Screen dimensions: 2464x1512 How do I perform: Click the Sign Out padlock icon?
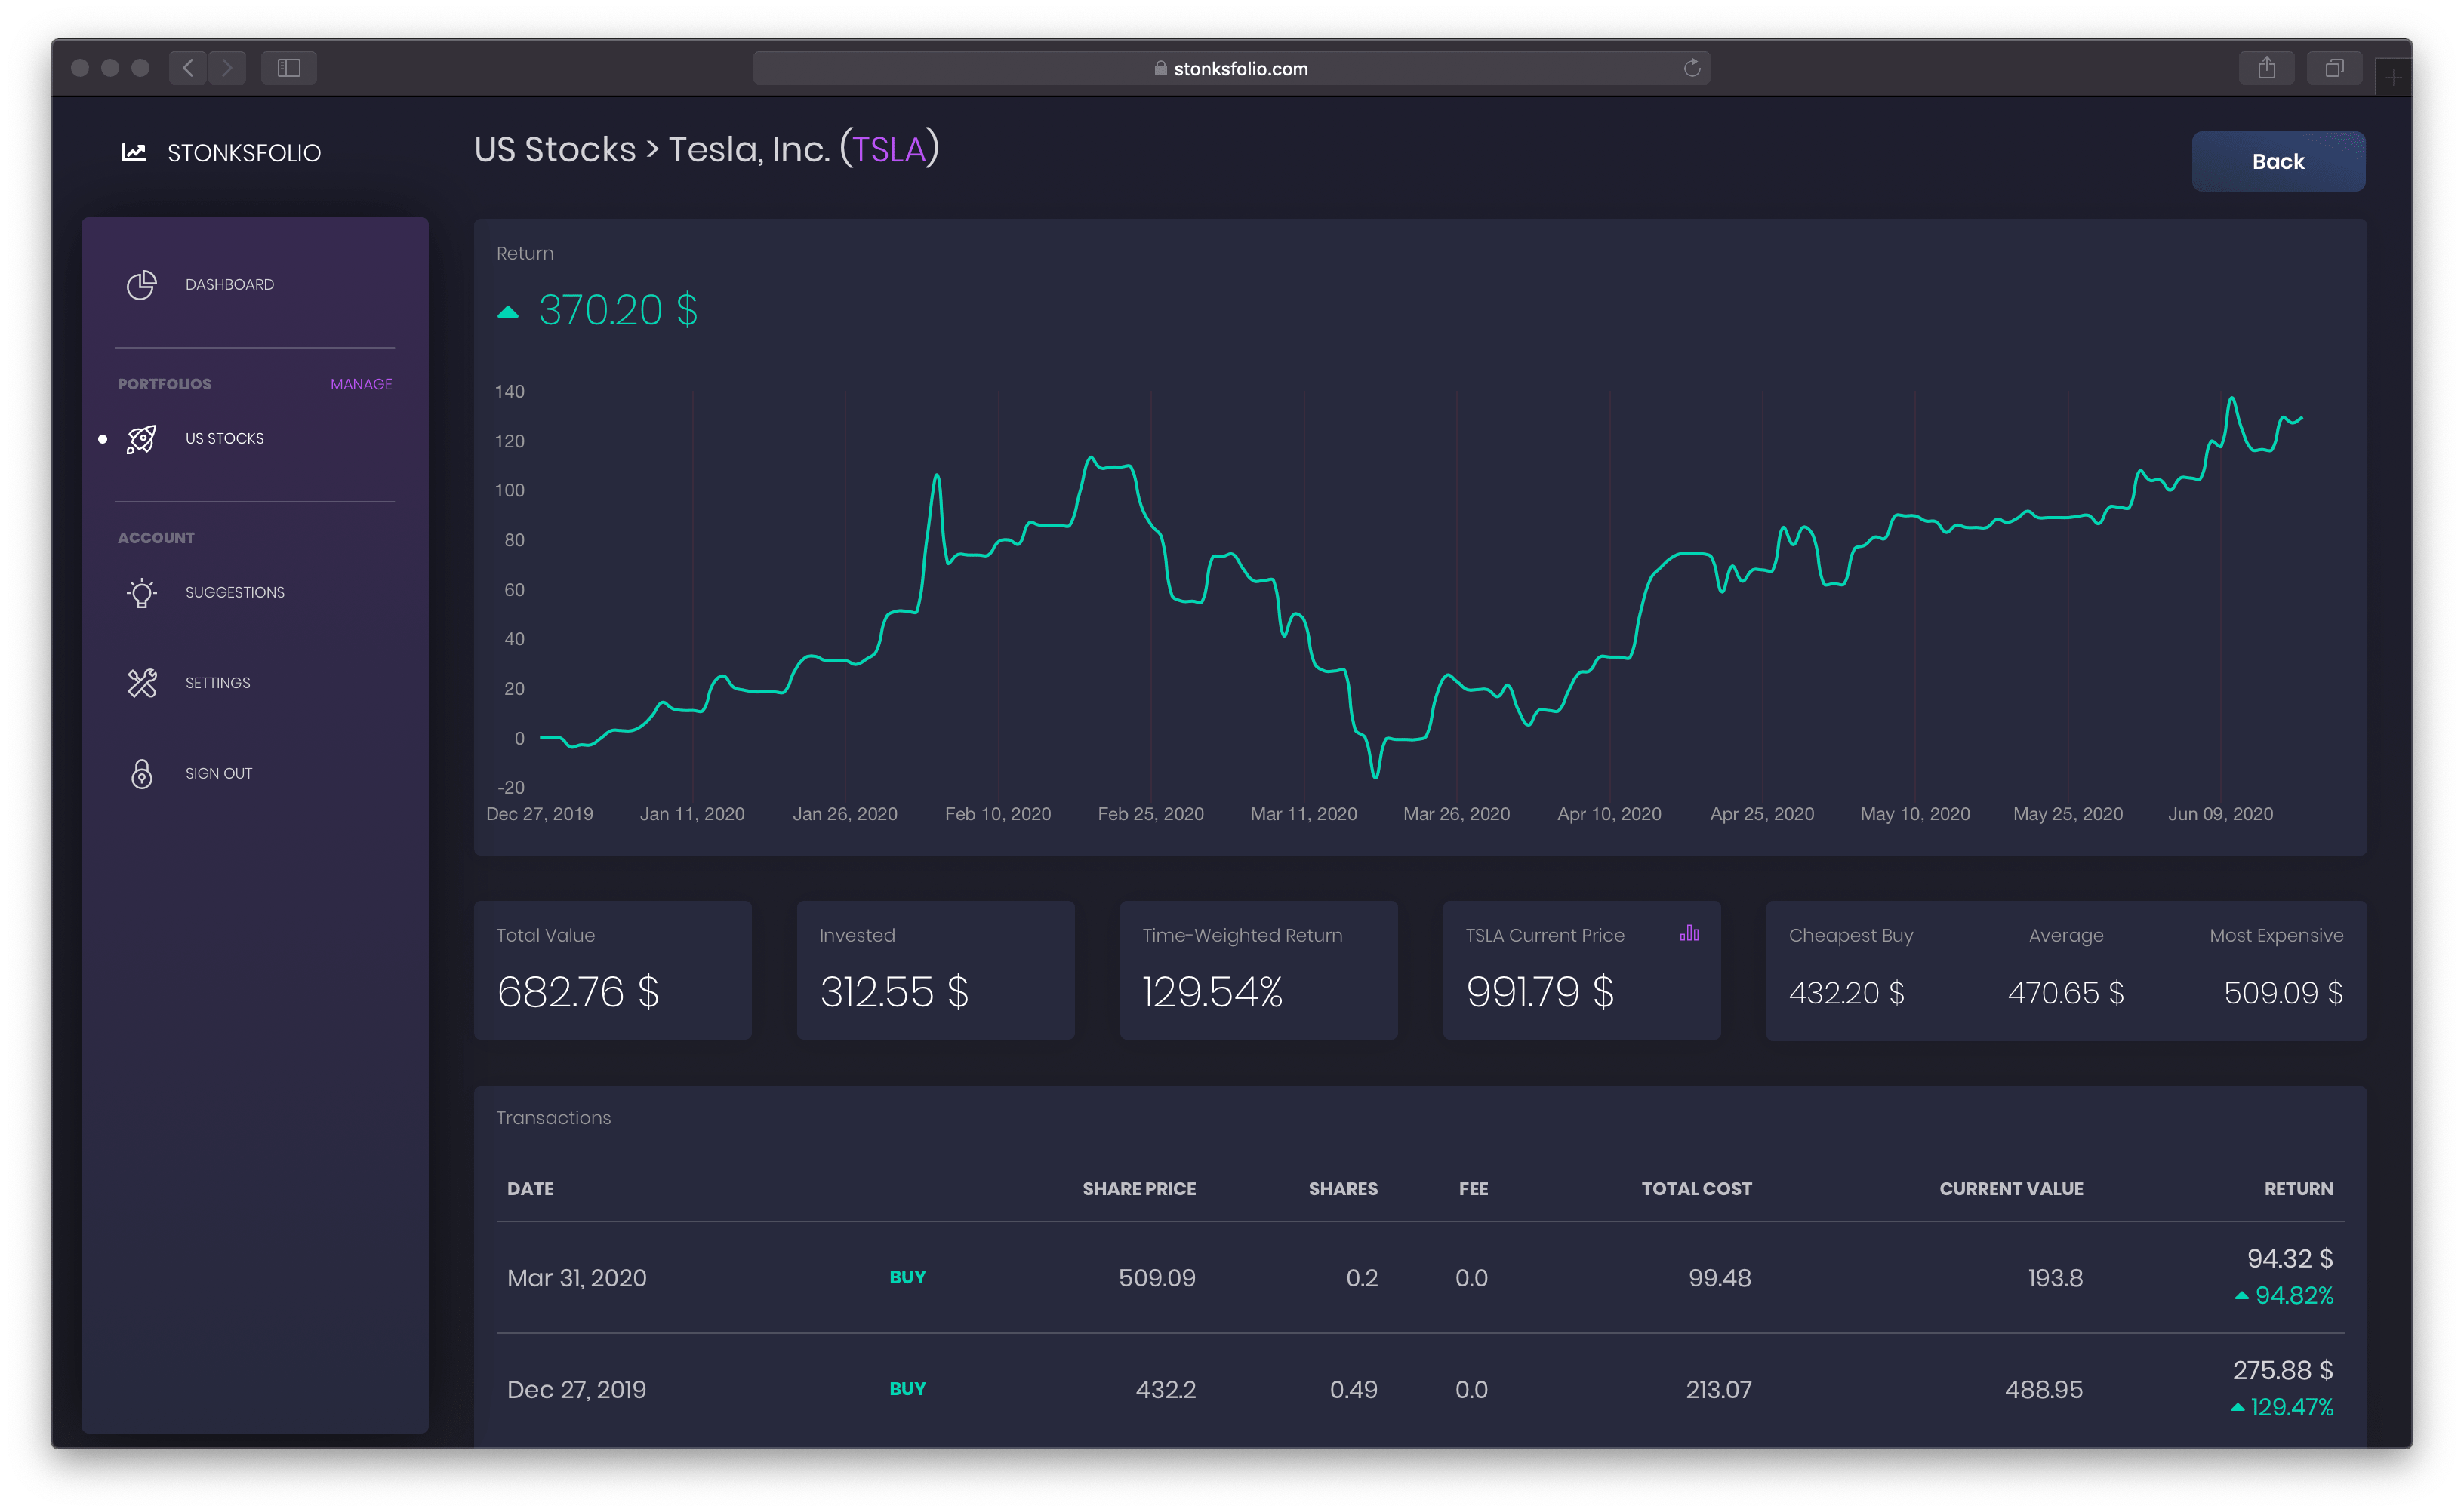(142, 774)
